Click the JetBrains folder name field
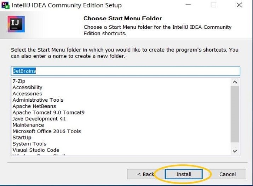Viewport: 253px width, 186px height. [x=126, y=71]
